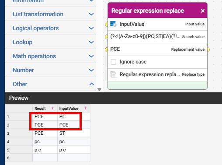Select the Replacement value PCE field
222x165 pixels.
click(157, 49)
